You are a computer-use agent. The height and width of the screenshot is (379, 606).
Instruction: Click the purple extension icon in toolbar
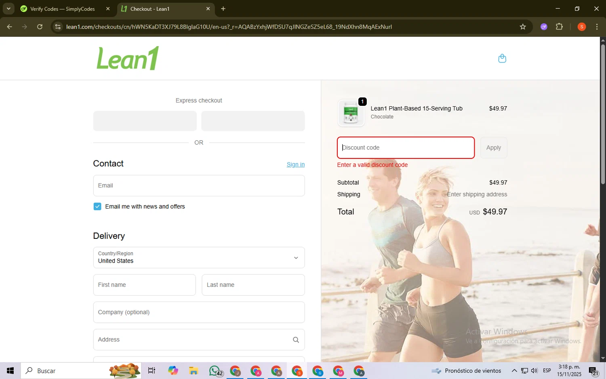point(544,27)
